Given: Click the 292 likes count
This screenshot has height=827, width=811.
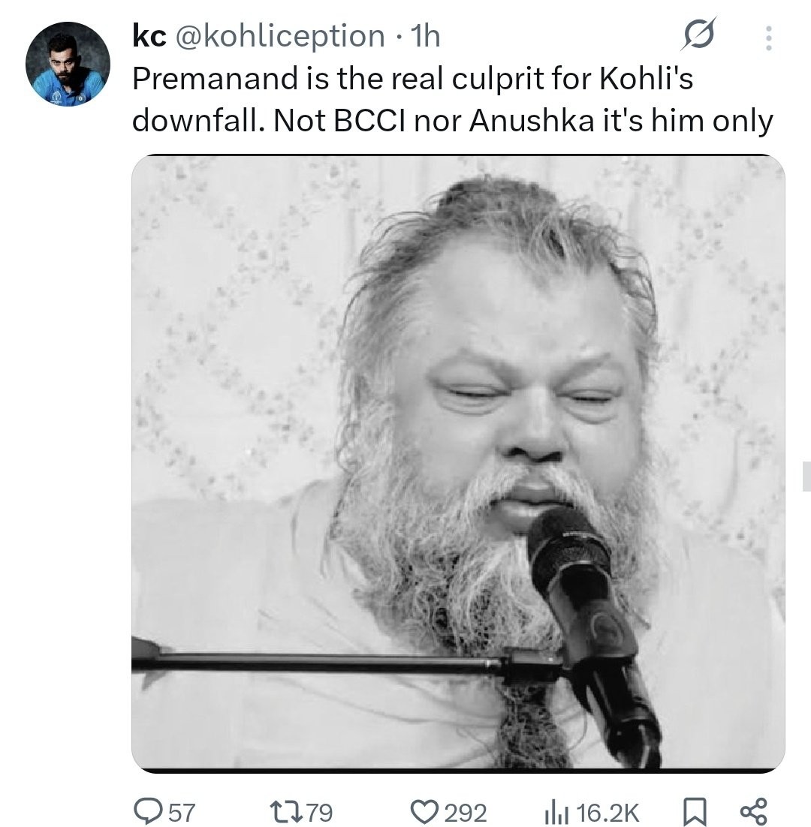Looking at the screenshot, I should click(465, 812).
